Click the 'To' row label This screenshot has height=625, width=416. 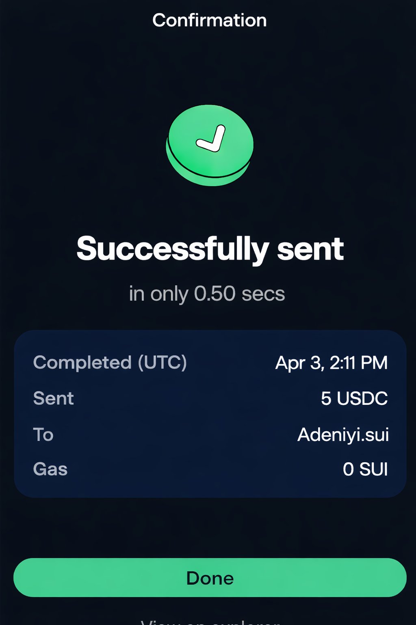(x=43, y=435)
